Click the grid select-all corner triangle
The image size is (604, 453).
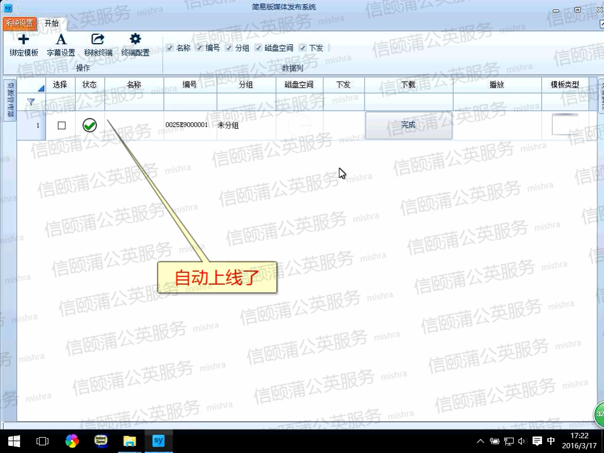pos(41,88)
